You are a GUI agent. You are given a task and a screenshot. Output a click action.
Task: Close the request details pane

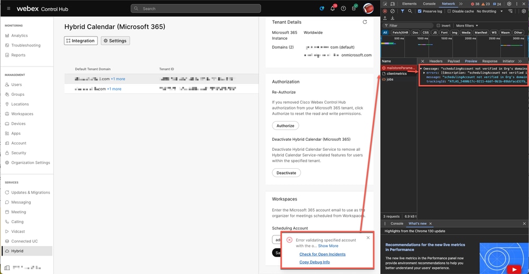click(423, 61)
